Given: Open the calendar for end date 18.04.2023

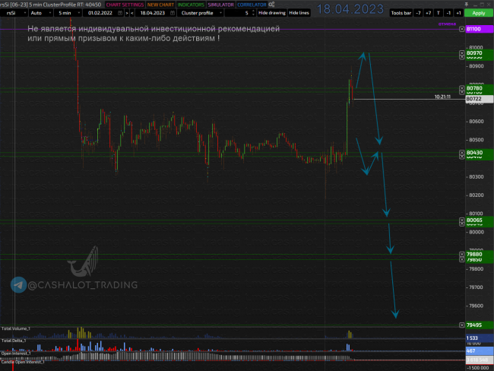Looking at the screenshot, I should [x=173, y=13].
